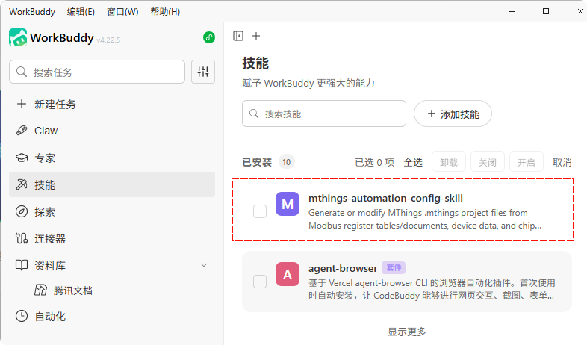Go to 探索 explore section

coord(112,211)
